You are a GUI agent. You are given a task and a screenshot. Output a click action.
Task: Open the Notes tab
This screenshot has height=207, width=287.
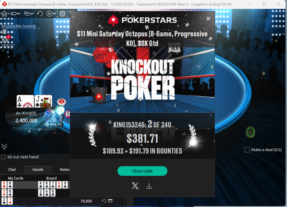tap(64, 169)
